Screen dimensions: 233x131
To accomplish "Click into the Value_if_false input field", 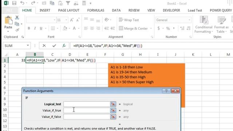I will coord(87,117).
